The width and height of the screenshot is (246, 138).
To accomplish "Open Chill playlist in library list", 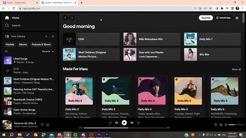I will point(29,71).
